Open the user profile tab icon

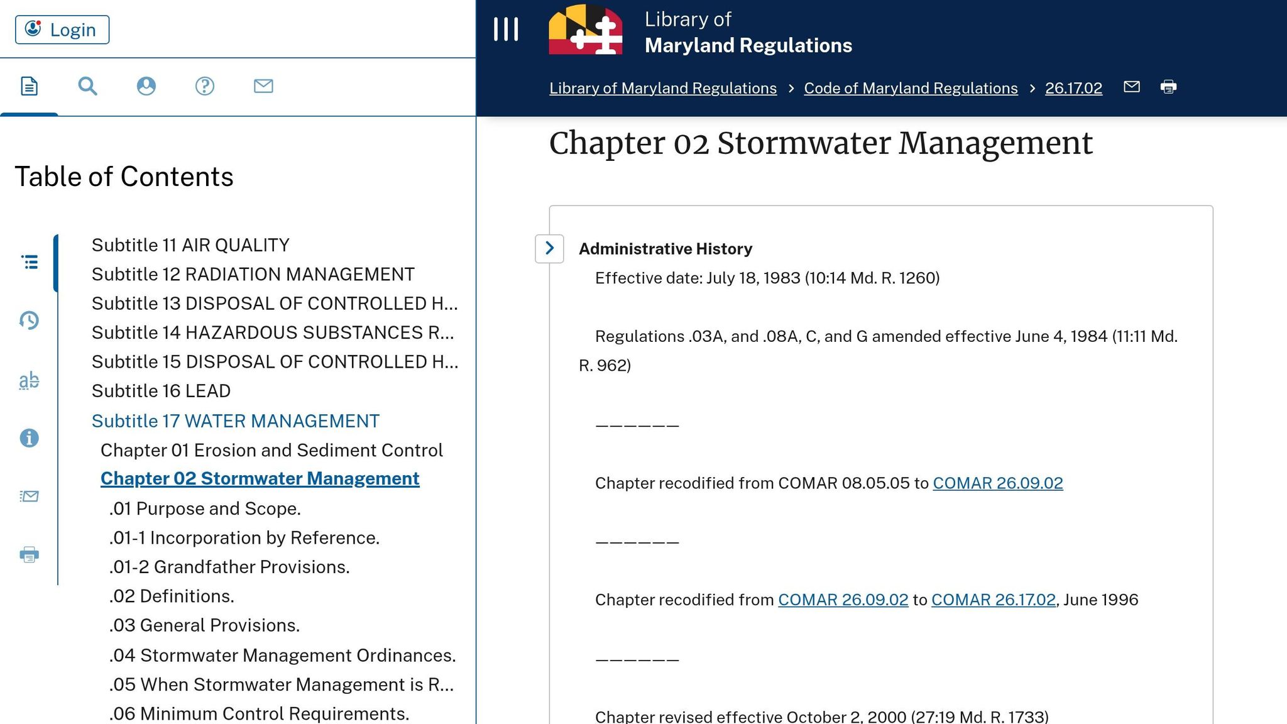coord(146,86)
